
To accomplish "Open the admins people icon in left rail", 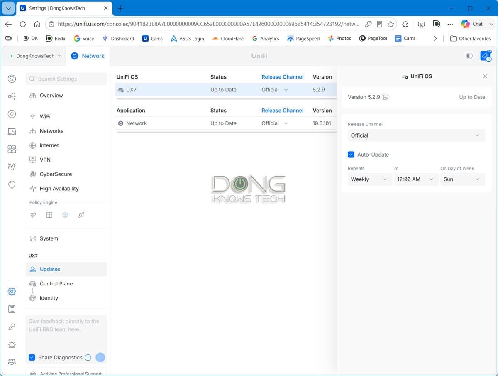I will pos(12,362).
